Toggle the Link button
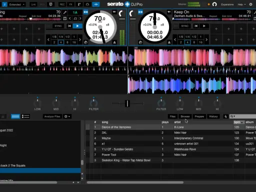Screen dimensions: 256x192 (33, 4)
